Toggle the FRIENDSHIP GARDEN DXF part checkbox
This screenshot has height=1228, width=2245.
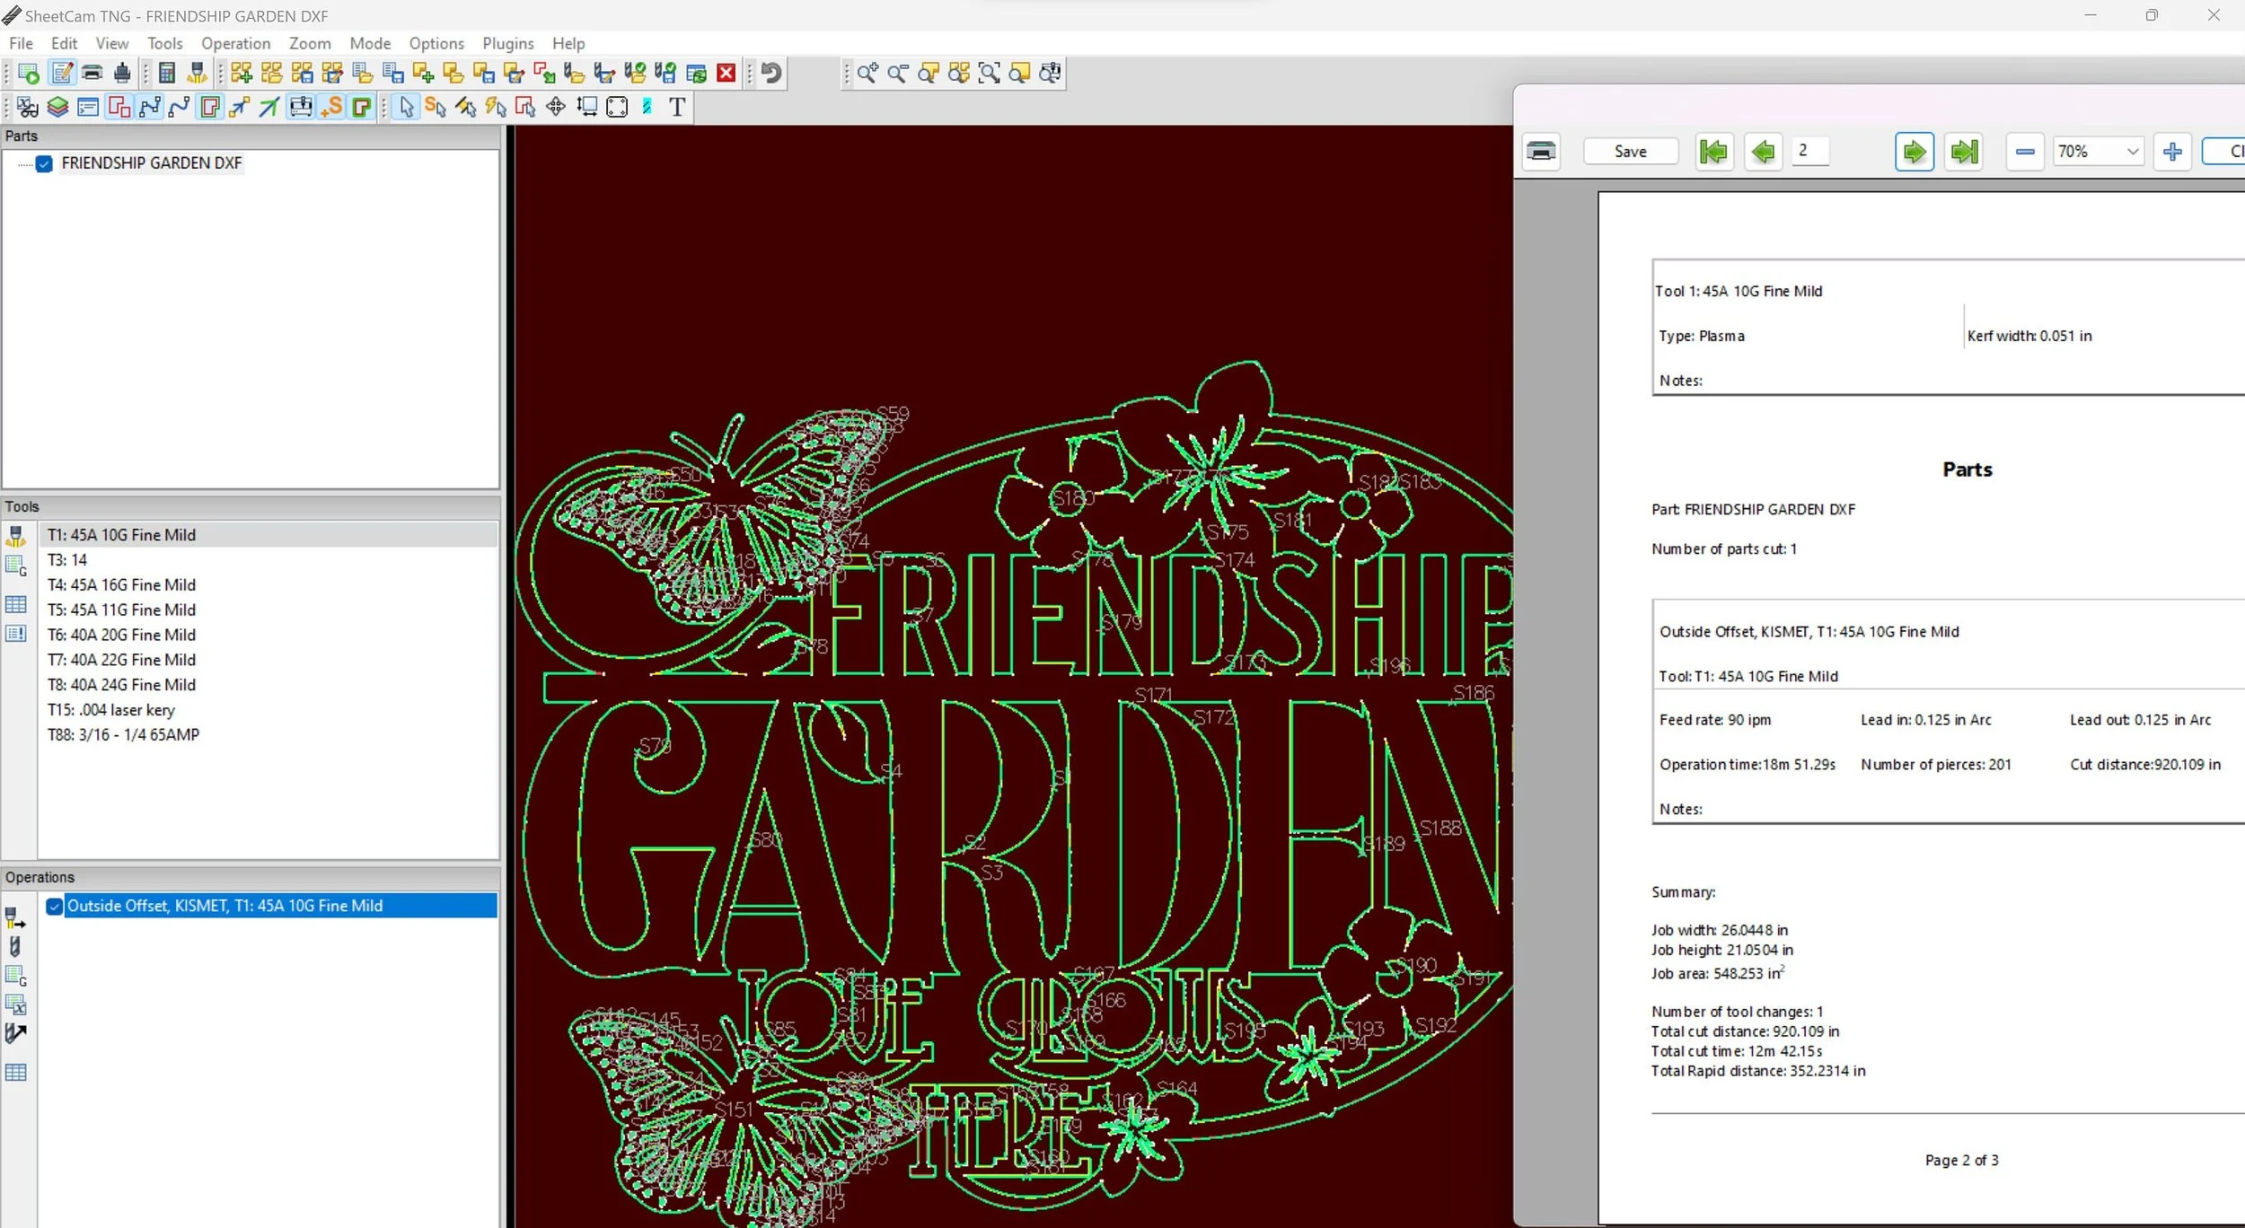[44, 163]
